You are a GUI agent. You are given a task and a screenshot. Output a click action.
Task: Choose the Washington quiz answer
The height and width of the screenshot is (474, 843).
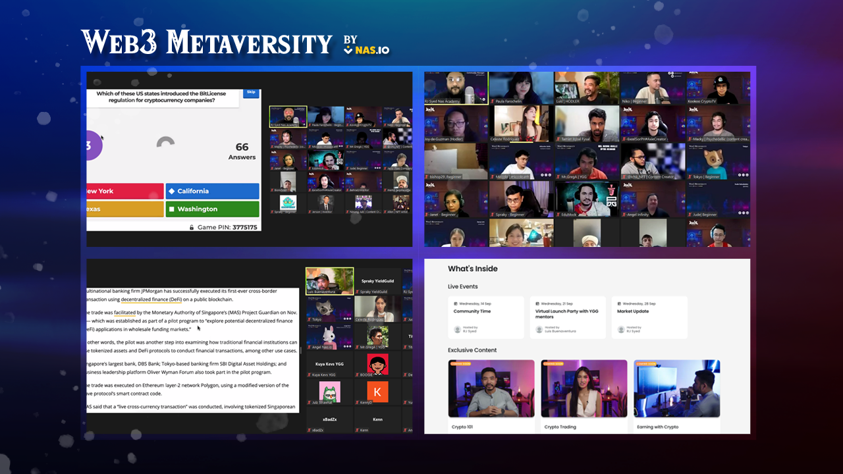(x=213, y=209)
